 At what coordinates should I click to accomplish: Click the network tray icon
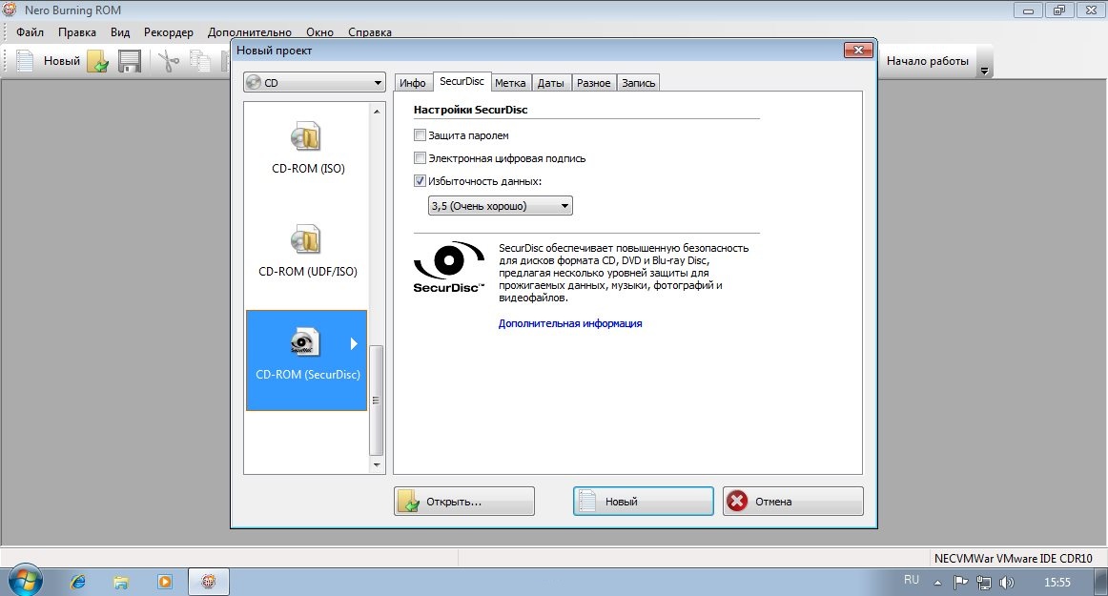point(984,583)
